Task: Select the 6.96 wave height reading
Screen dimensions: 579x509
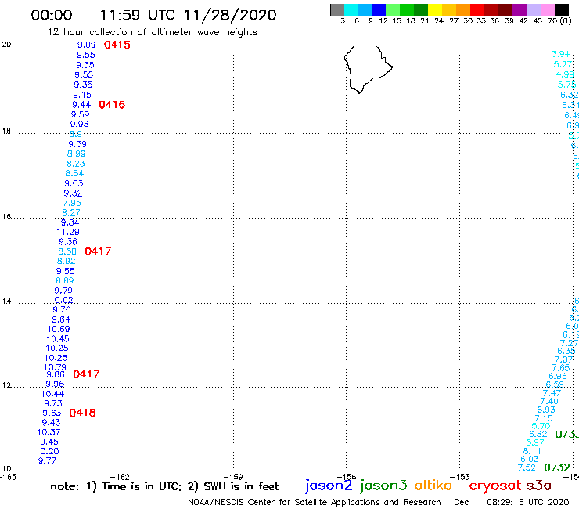Action: coord(558,377)
